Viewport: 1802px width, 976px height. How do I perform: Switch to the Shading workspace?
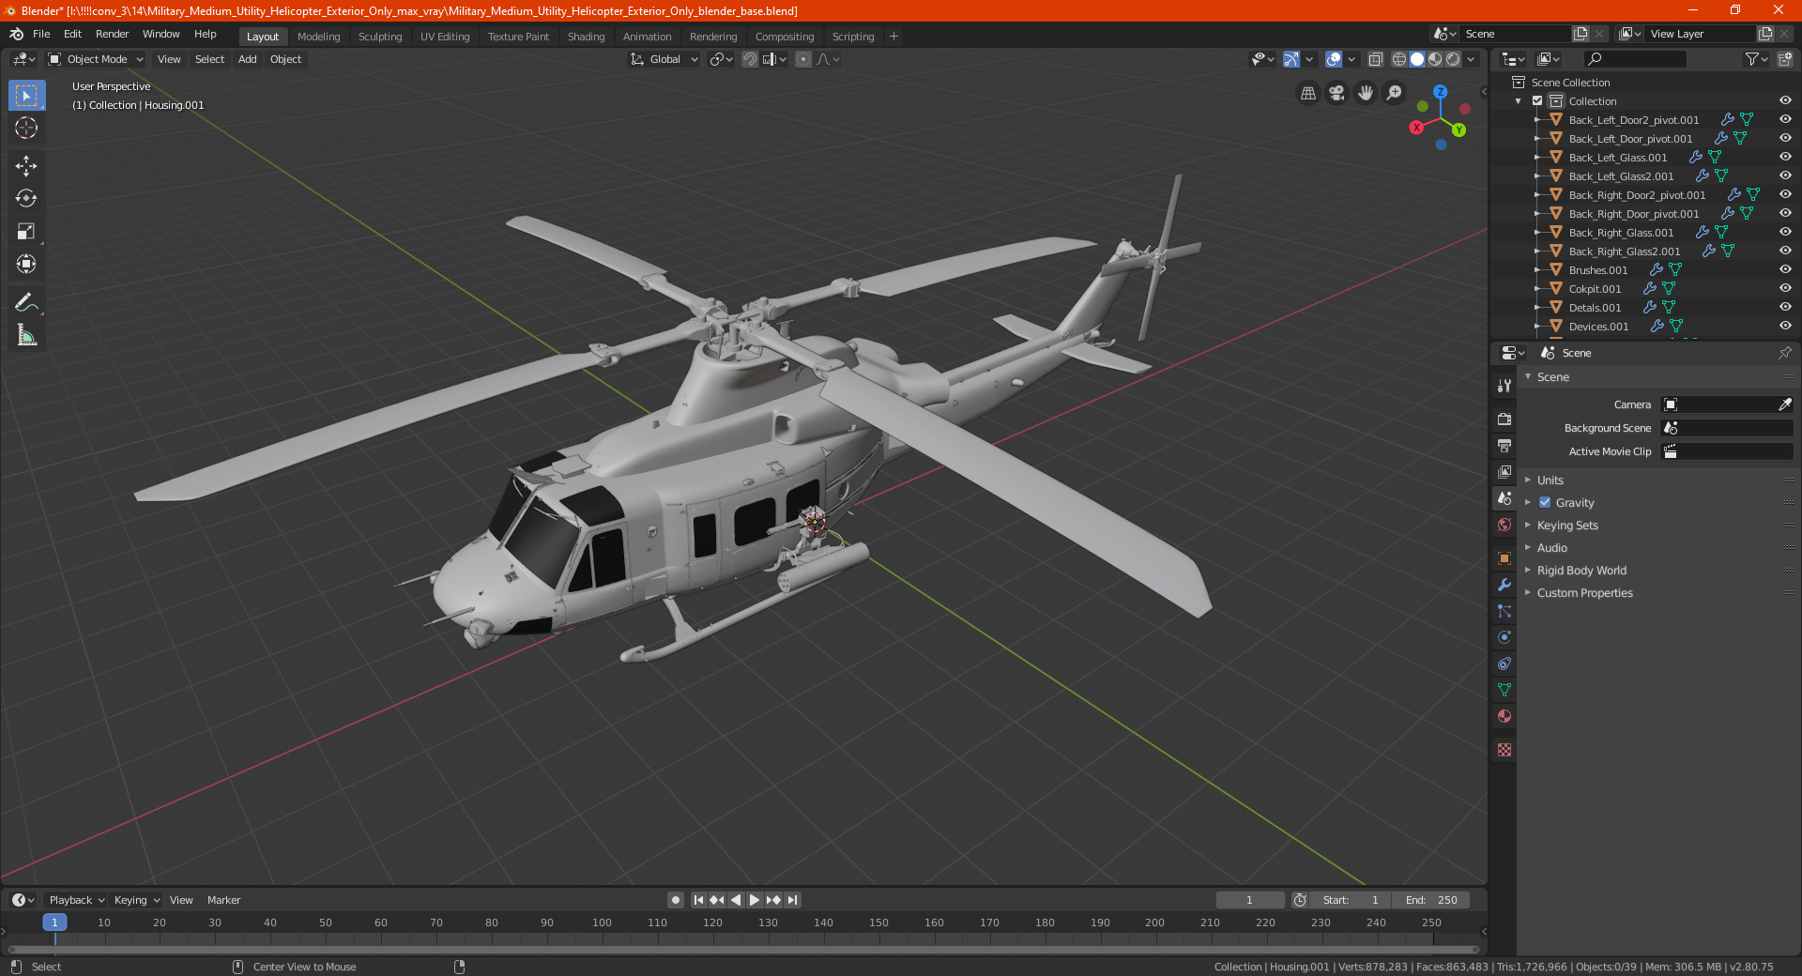(586, 37)
